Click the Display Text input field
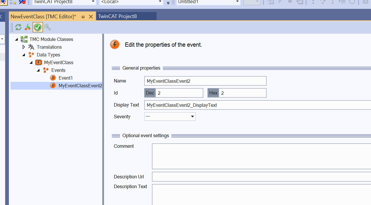 click(258, 105)
